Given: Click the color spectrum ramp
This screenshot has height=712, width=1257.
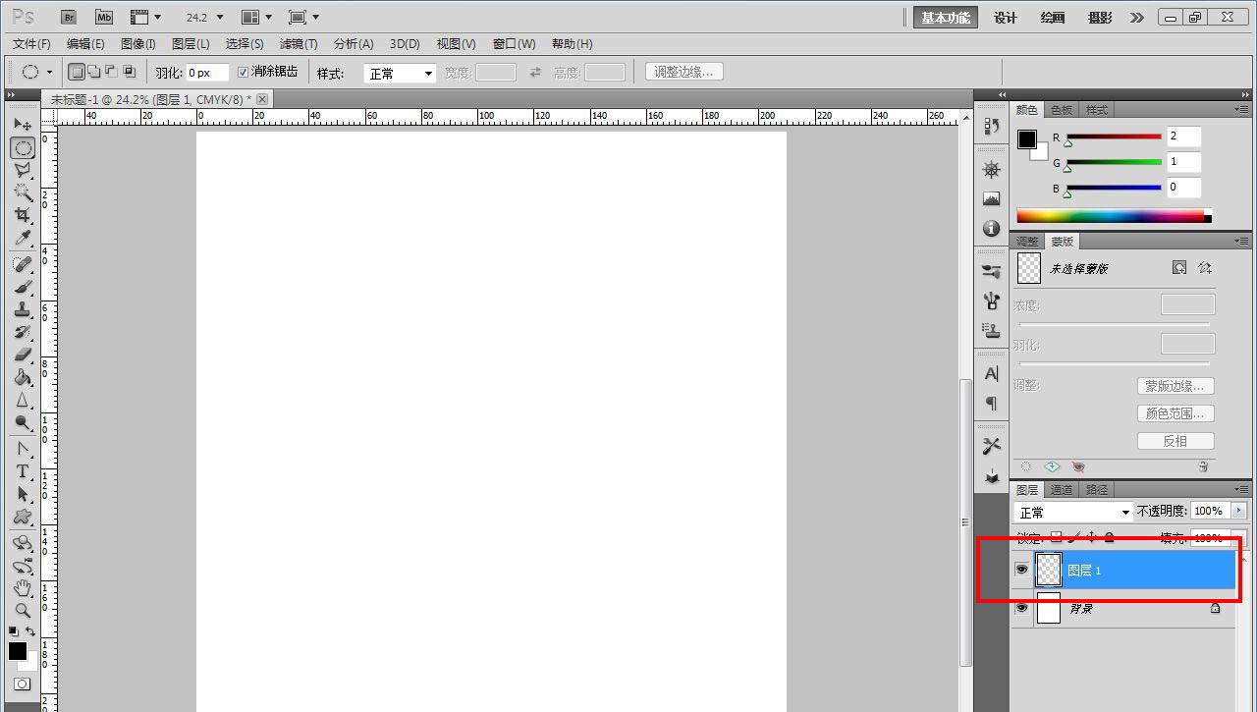Looking at the screenshot, I should 1110,216.
